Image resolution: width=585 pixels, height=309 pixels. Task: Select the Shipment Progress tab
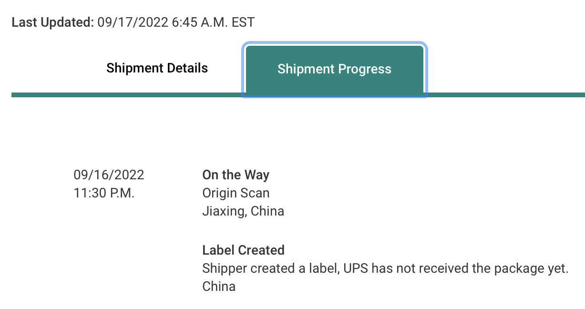[334, 69]
